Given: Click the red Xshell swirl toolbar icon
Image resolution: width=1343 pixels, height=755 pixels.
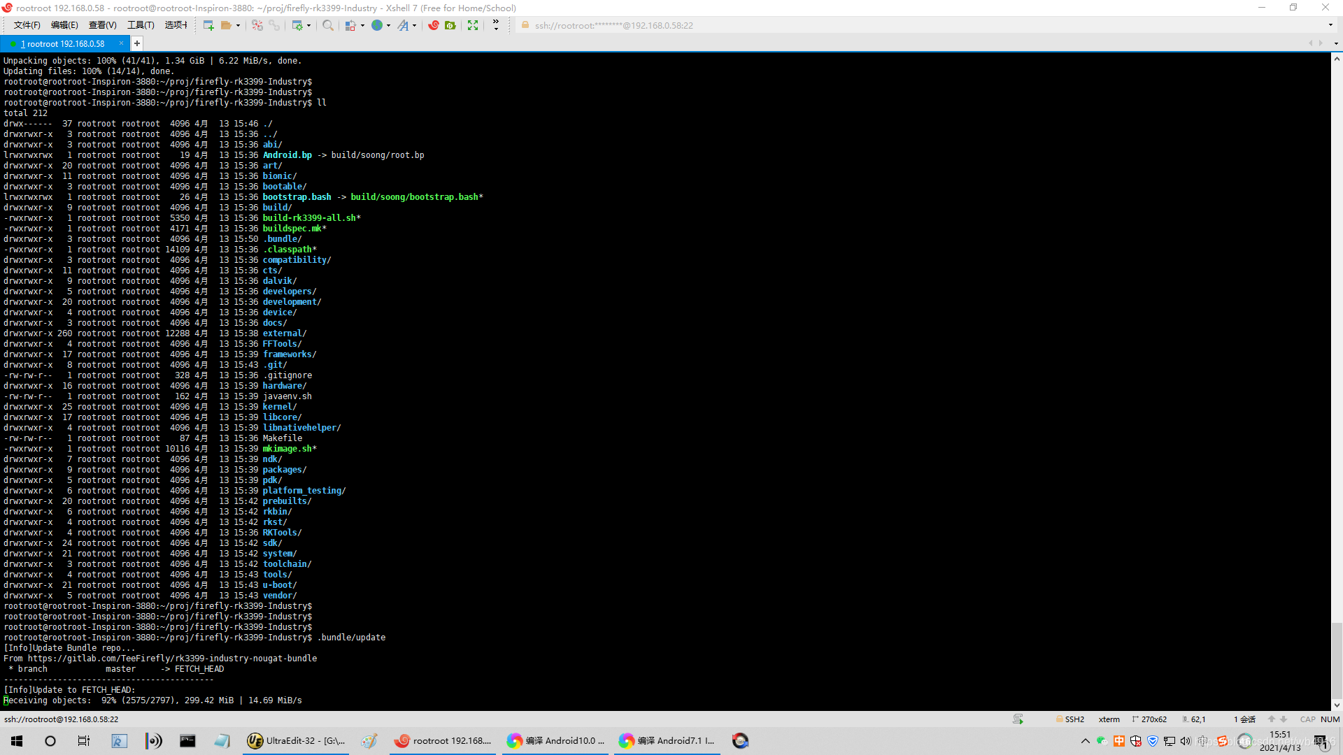Looking at the screenshot, I should (434, 25).
